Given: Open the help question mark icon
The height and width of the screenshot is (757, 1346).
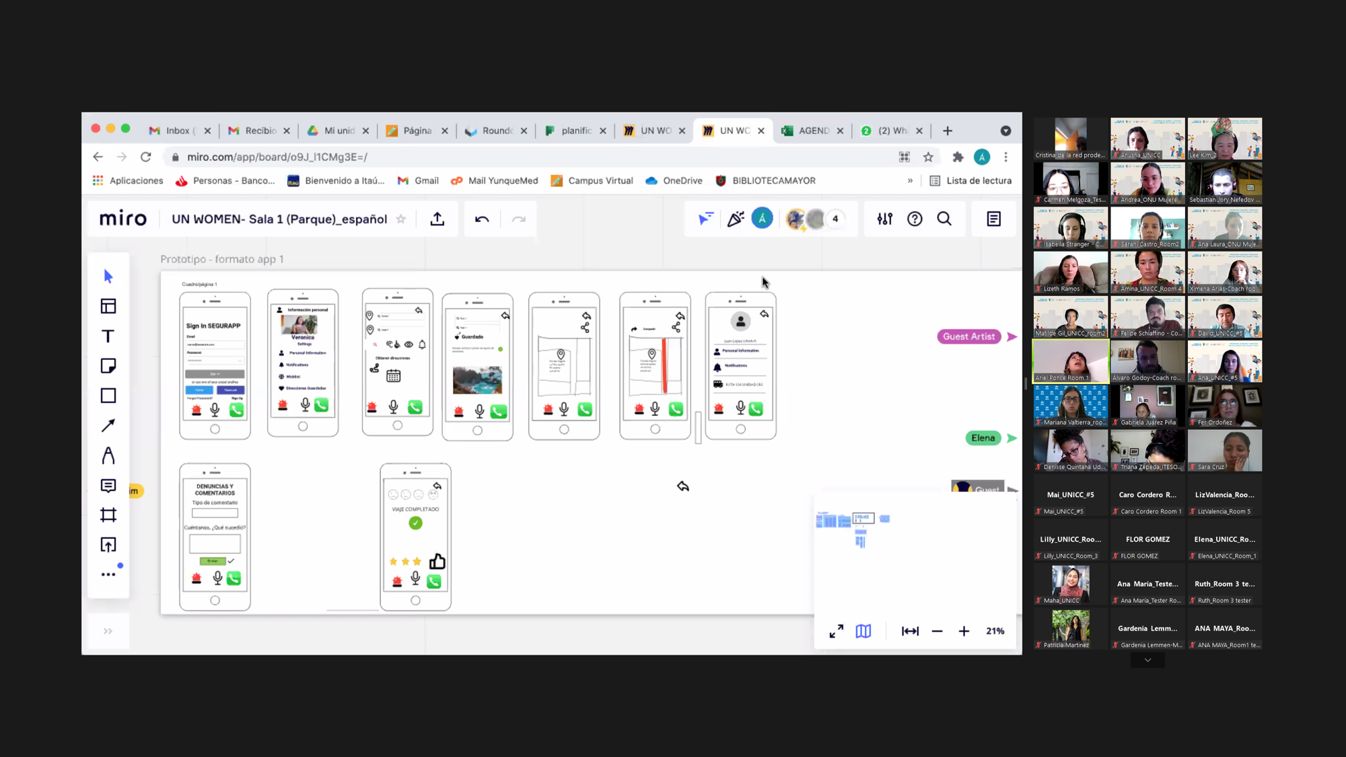Looking at the screenshot, I should pyautogui.click(x=915, y=219).
